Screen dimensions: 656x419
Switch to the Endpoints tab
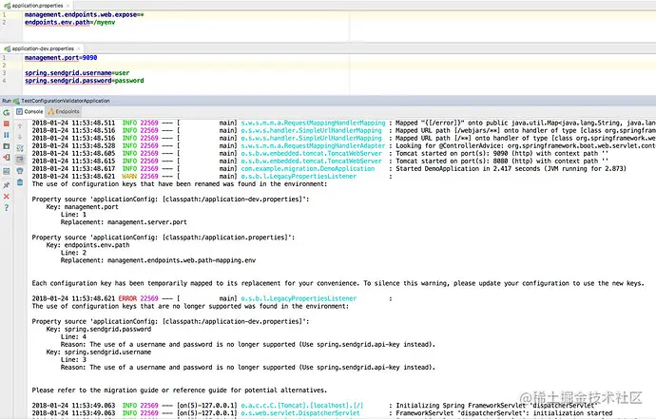[64, 112]
